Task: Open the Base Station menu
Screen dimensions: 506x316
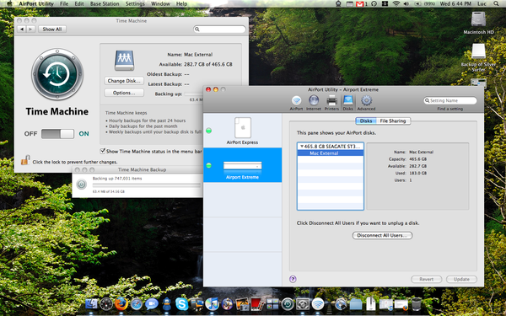Action: (105, 4)
